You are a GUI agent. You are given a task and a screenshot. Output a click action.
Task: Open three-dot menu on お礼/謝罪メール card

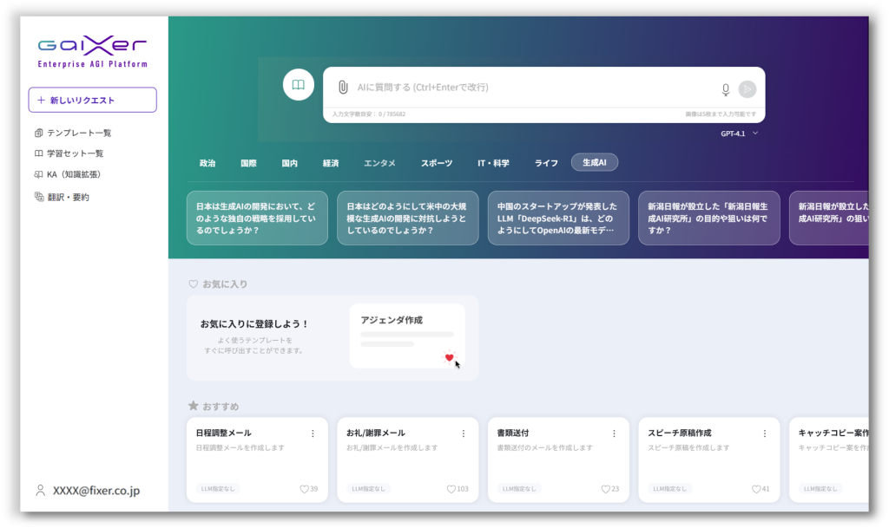(x=464, y=433)
